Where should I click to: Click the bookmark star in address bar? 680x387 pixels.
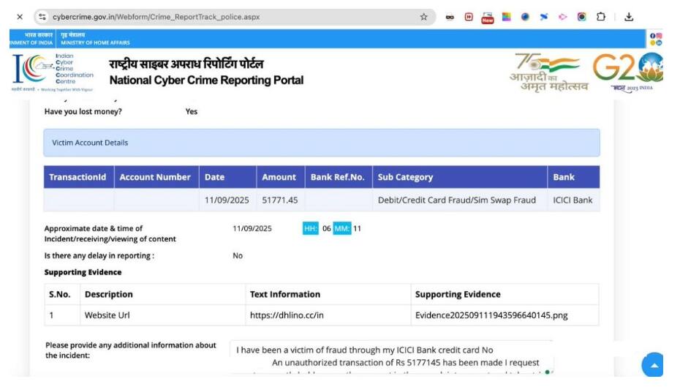pyautogui.click(x=423, y=17)
